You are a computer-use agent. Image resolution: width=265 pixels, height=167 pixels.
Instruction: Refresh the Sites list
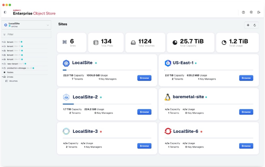point(255,25)
